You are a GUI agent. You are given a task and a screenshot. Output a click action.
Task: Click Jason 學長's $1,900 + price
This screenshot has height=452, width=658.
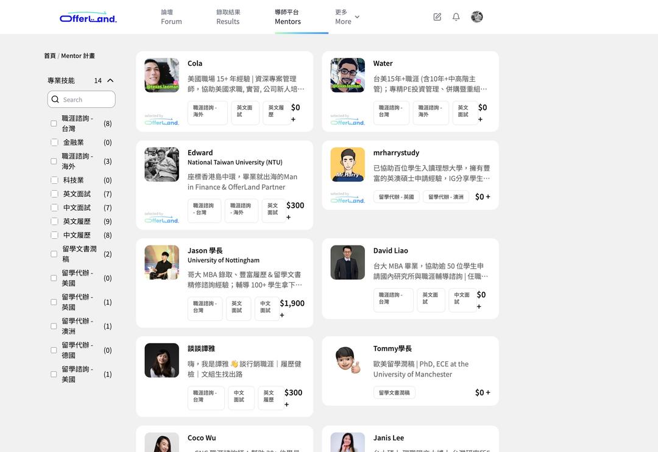[x=292, y=308]
